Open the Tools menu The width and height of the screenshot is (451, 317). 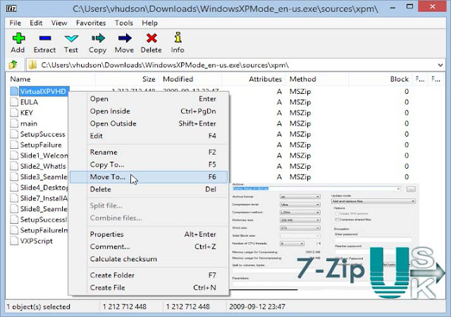tap(124, 23)
